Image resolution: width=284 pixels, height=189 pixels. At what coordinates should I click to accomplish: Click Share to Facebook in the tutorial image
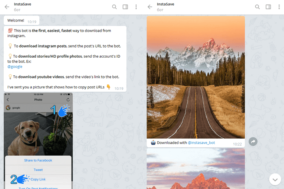click(x=38, y=160)
